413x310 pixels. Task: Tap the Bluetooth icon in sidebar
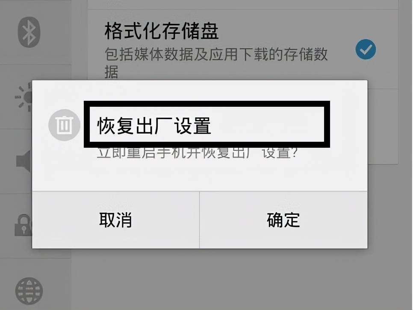point(29,32)
